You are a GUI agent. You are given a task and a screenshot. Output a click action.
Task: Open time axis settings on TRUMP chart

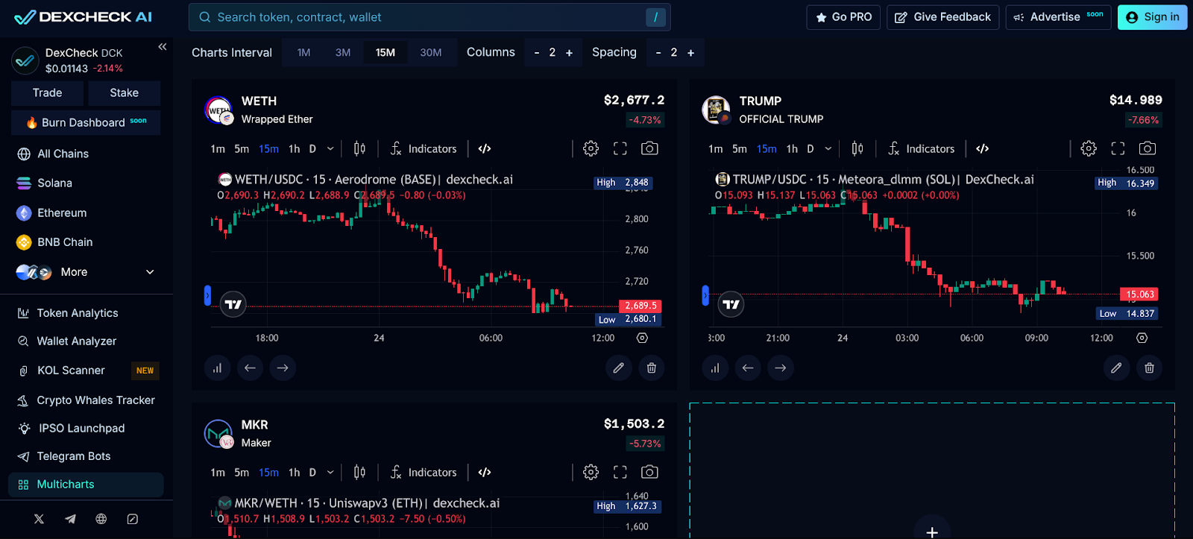click(x=1142, y=338)
